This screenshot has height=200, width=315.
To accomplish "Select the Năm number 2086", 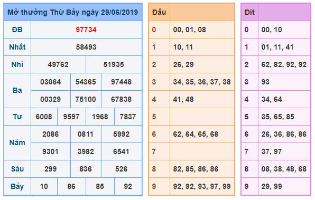I will (x=51, y=135).
